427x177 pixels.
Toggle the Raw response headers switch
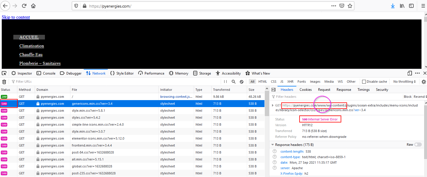[x=418, y=145]
